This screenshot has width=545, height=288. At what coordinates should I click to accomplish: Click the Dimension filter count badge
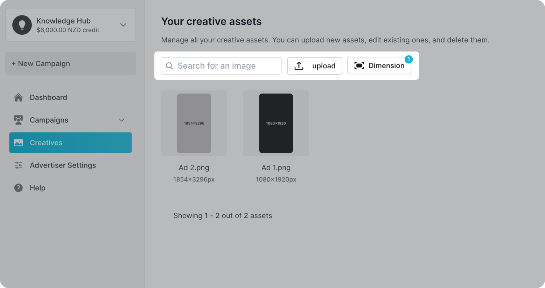(408, 59)
